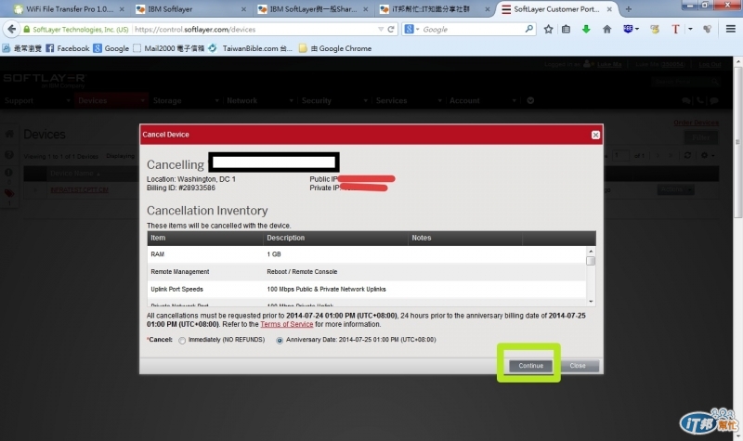
Task: Open the Security menu
Action: point(334,100)
